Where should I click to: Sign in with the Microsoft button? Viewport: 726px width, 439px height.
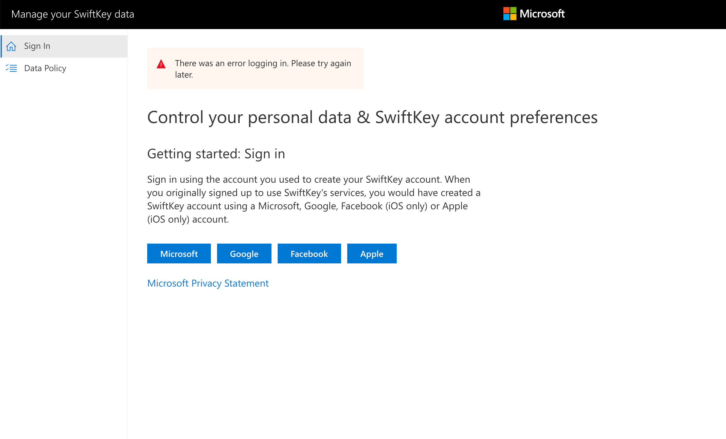[x=179, y=254]
